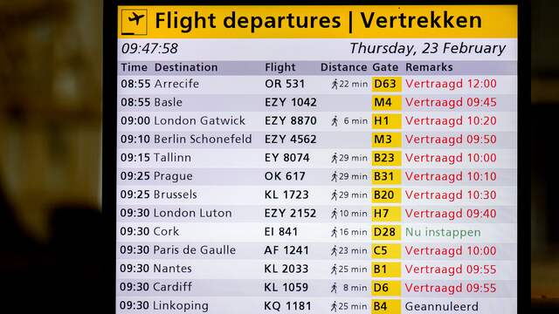
Task: Click the Thursday, 23 February date
Action: 427,49
